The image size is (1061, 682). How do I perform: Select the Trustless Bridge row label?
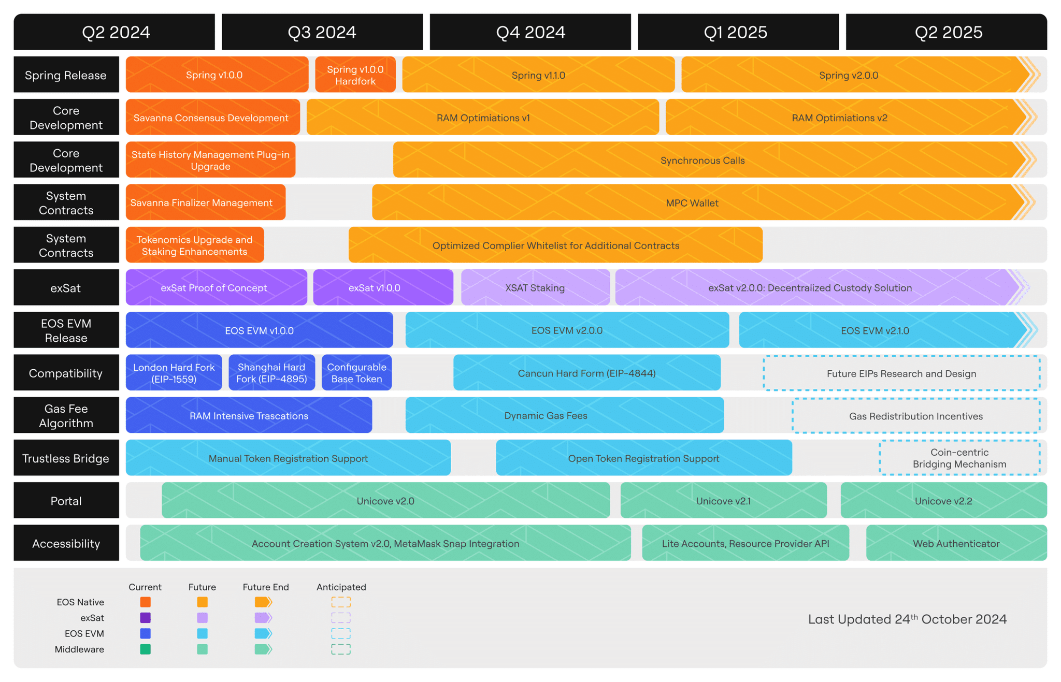tap(66, 458)
